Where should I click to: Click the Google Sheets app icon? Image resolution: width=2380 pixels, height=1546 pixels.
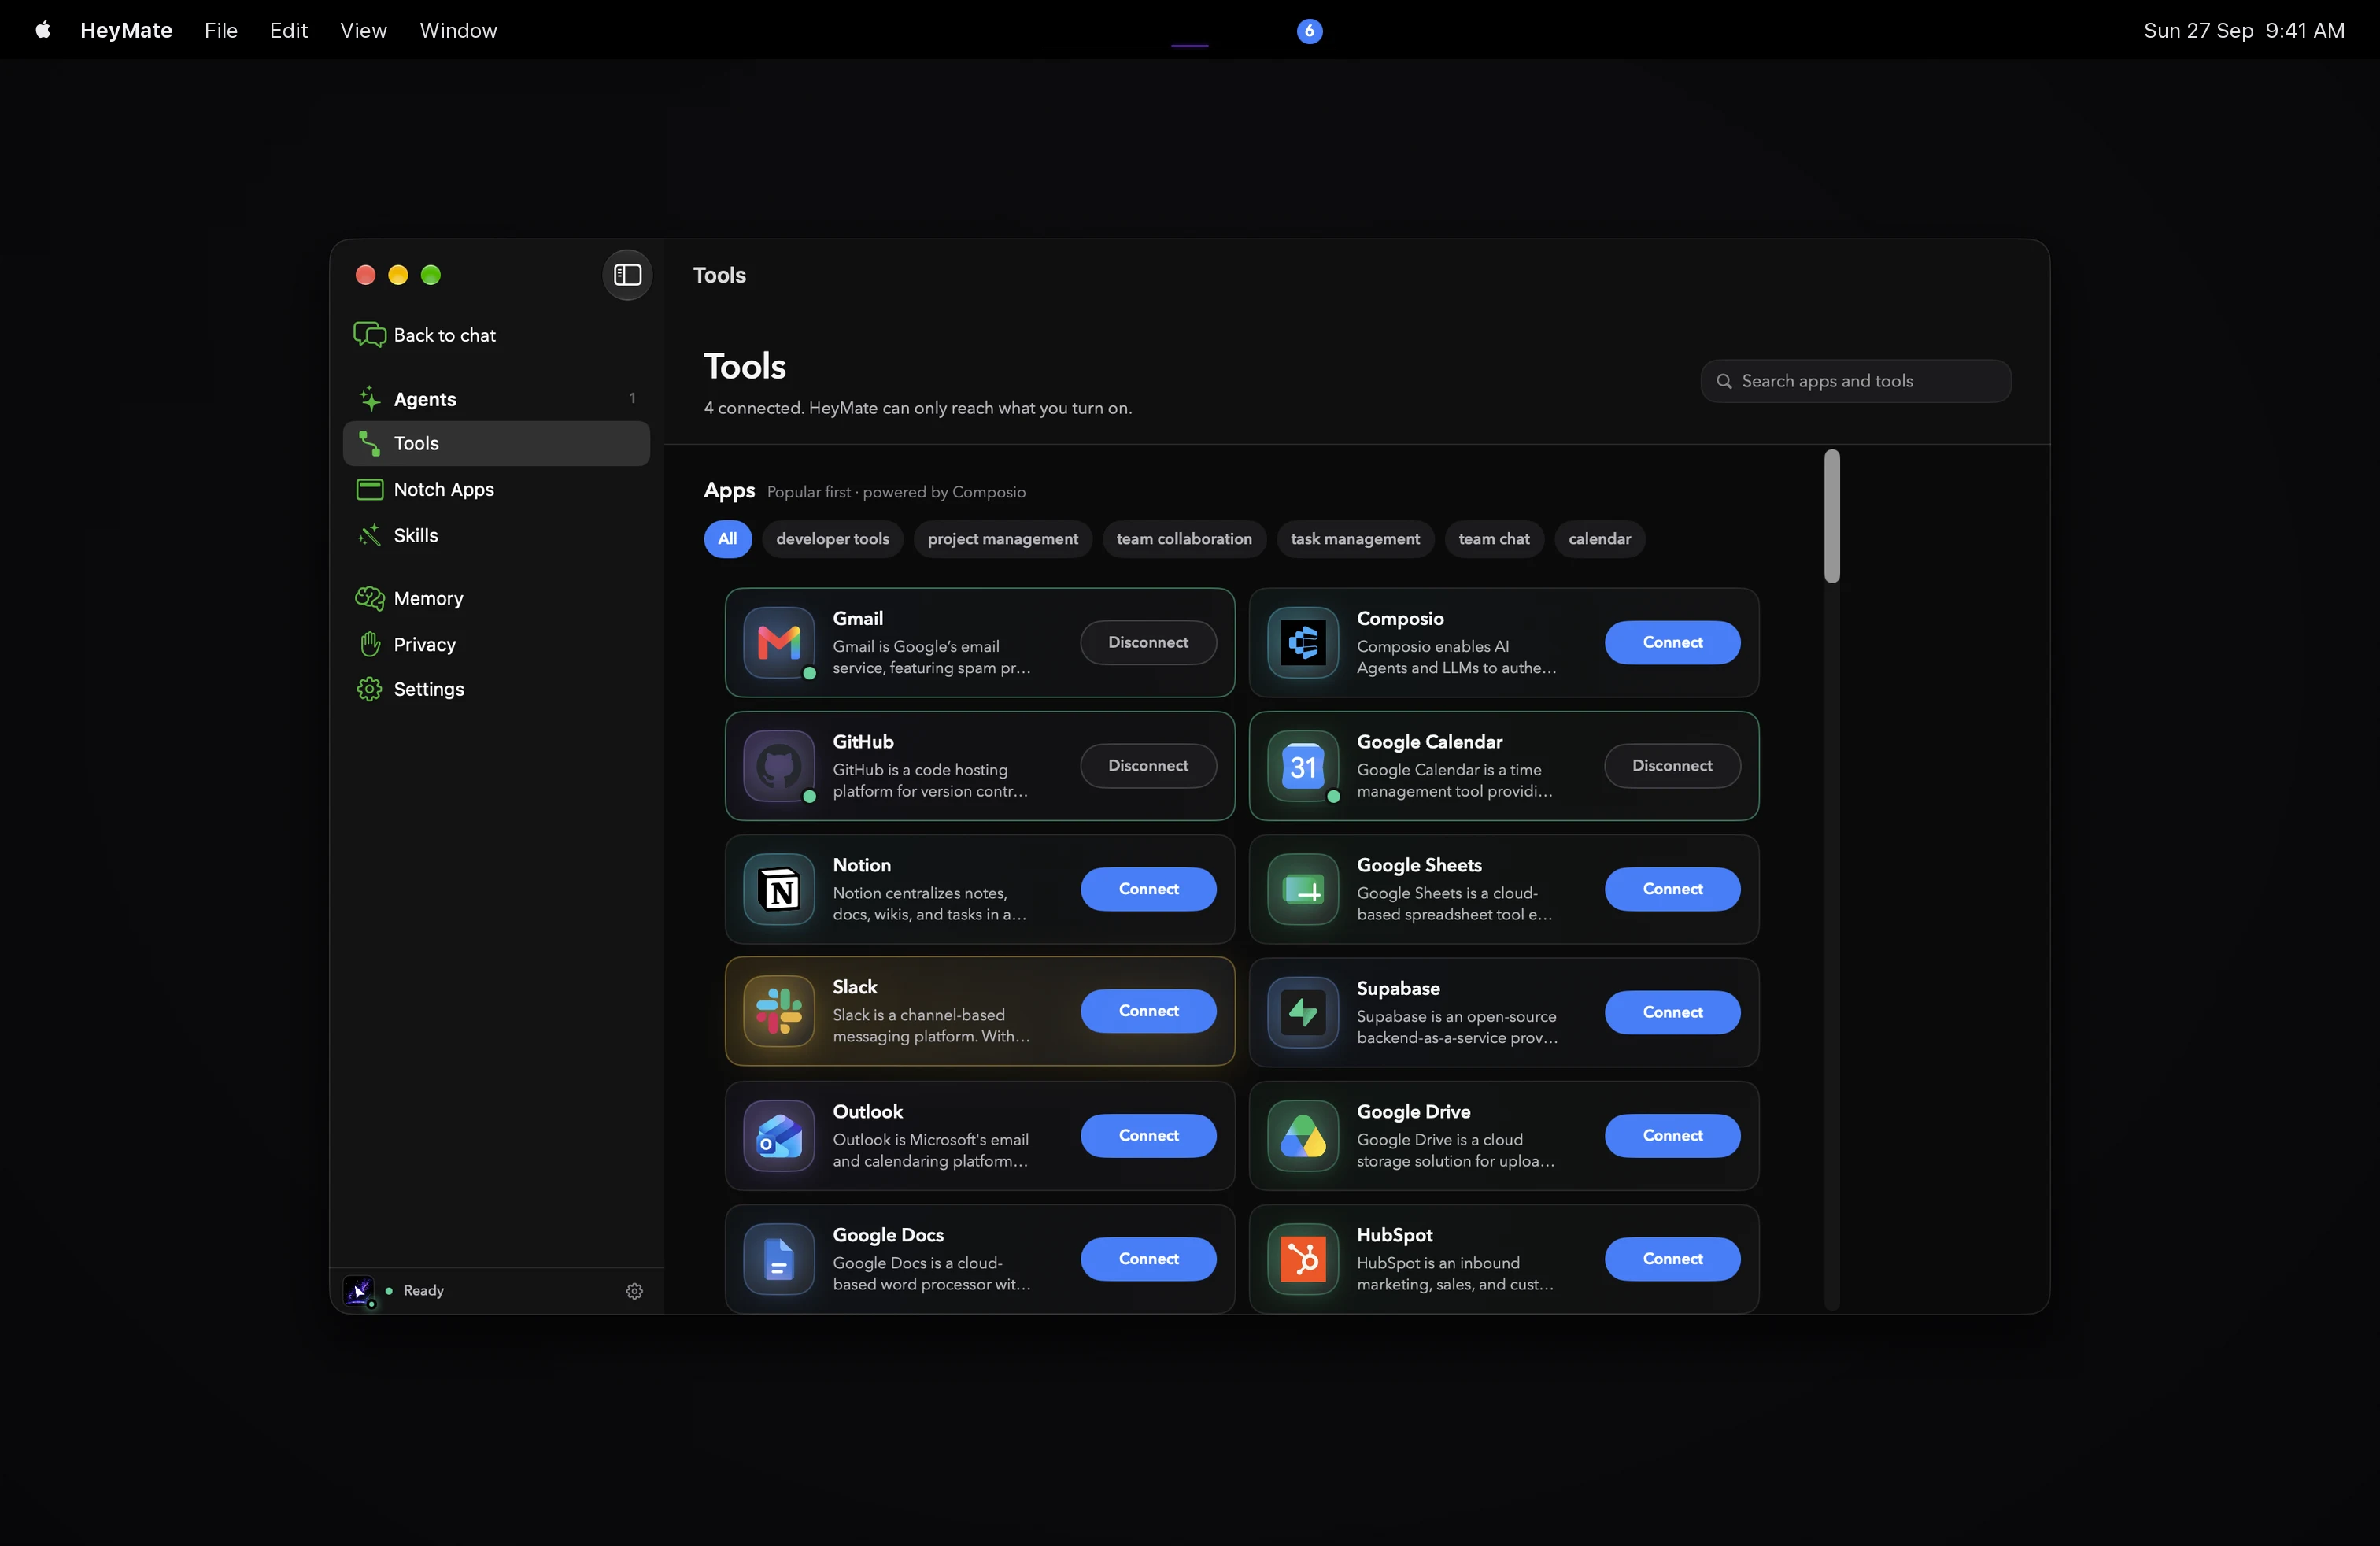pos(1303,889)
